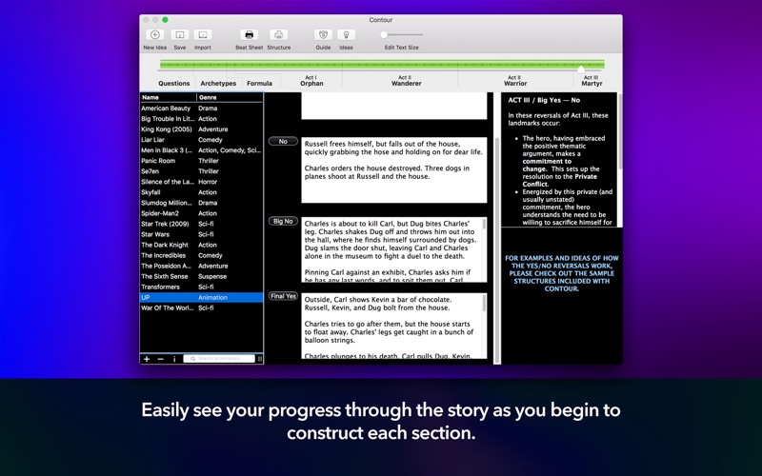The height and width of the screenshot is (476, 762).
Task: Open the Ideas lightbulb icon
Action: point(346,35)
